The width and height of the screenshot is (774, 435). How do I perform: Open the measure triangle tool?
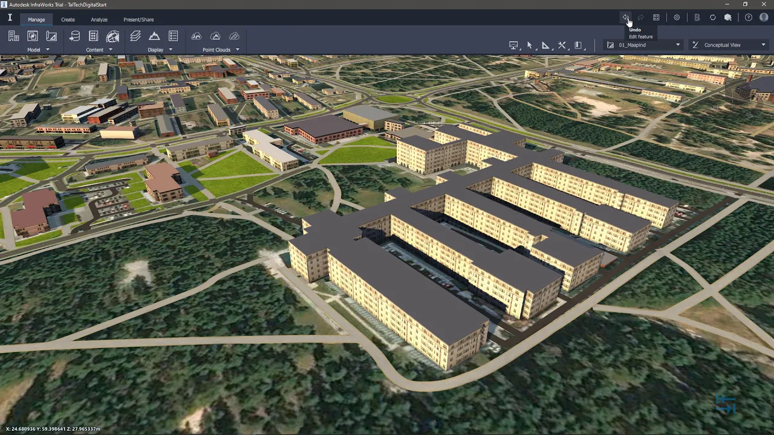click(545, 45)
